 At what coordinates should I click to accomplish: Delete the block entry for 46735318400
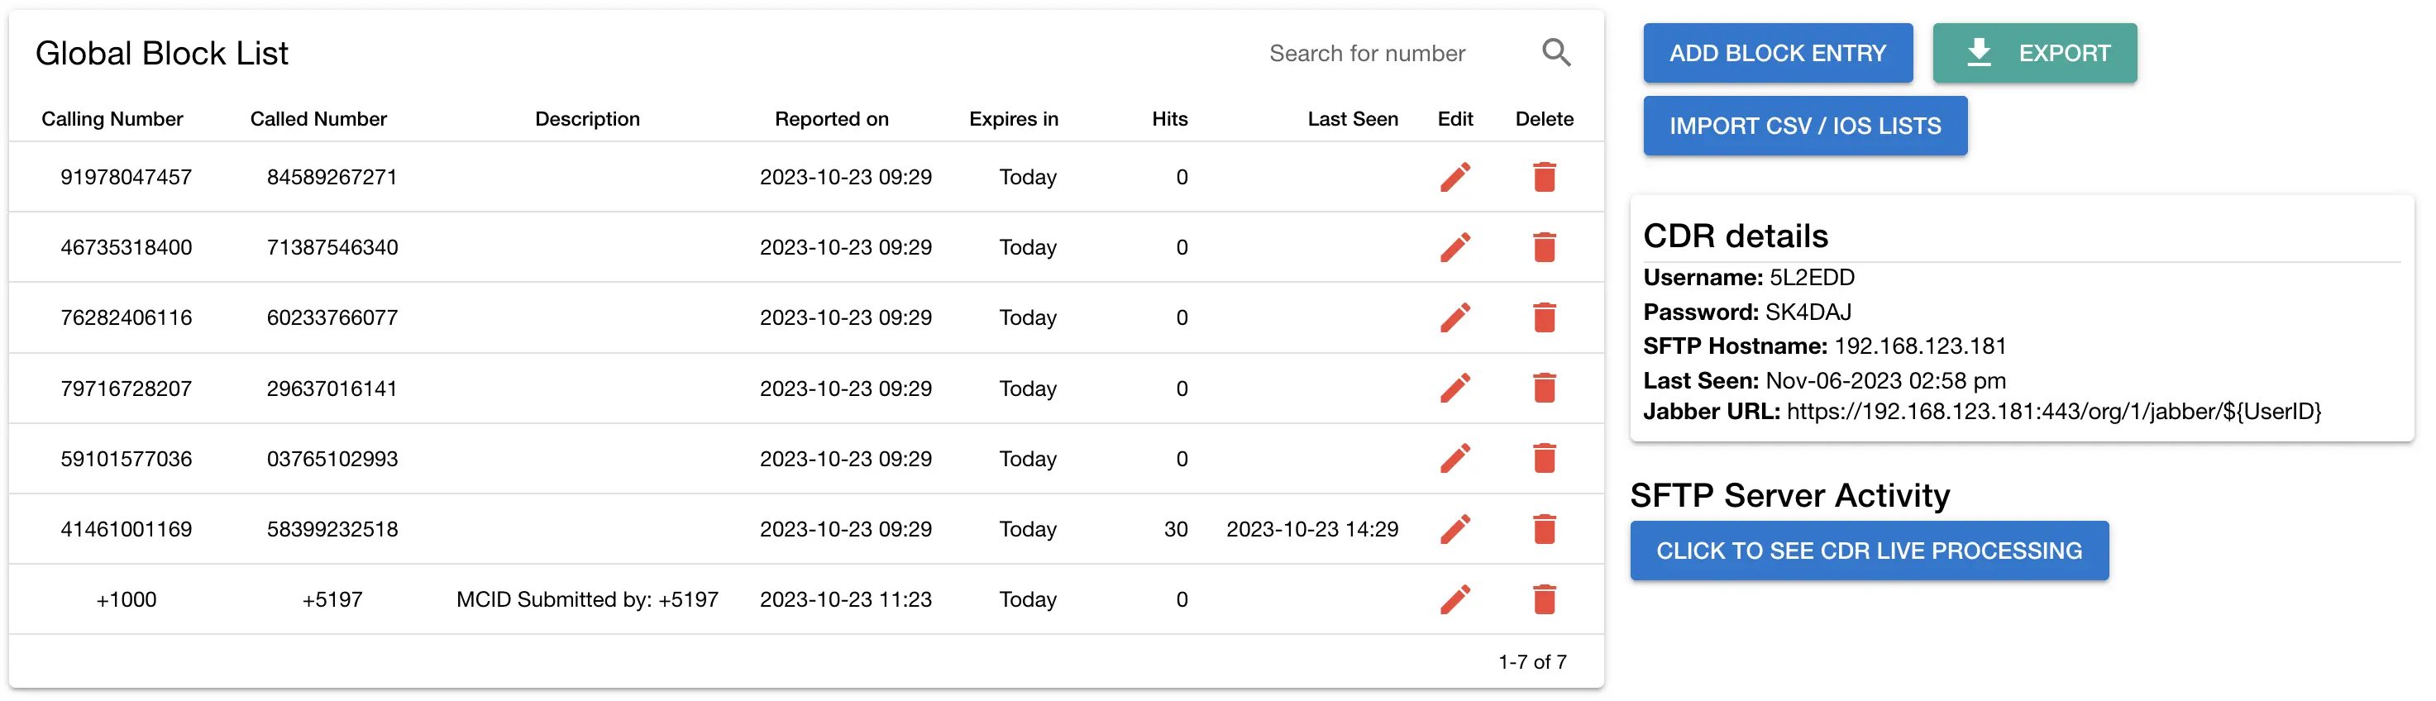click(1543, 247)
